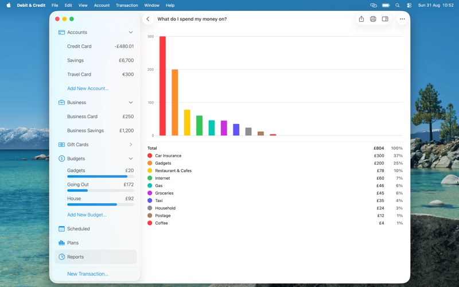This screenshot has height=287, width=459.
Task: Select the Reports pie icon
Action: coord(61,257)
